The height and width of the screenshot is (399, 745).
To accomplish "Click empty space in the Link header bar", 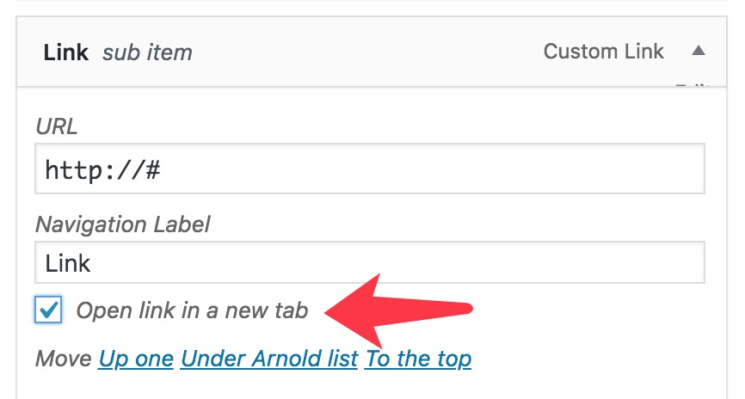I will click(361, 52).
